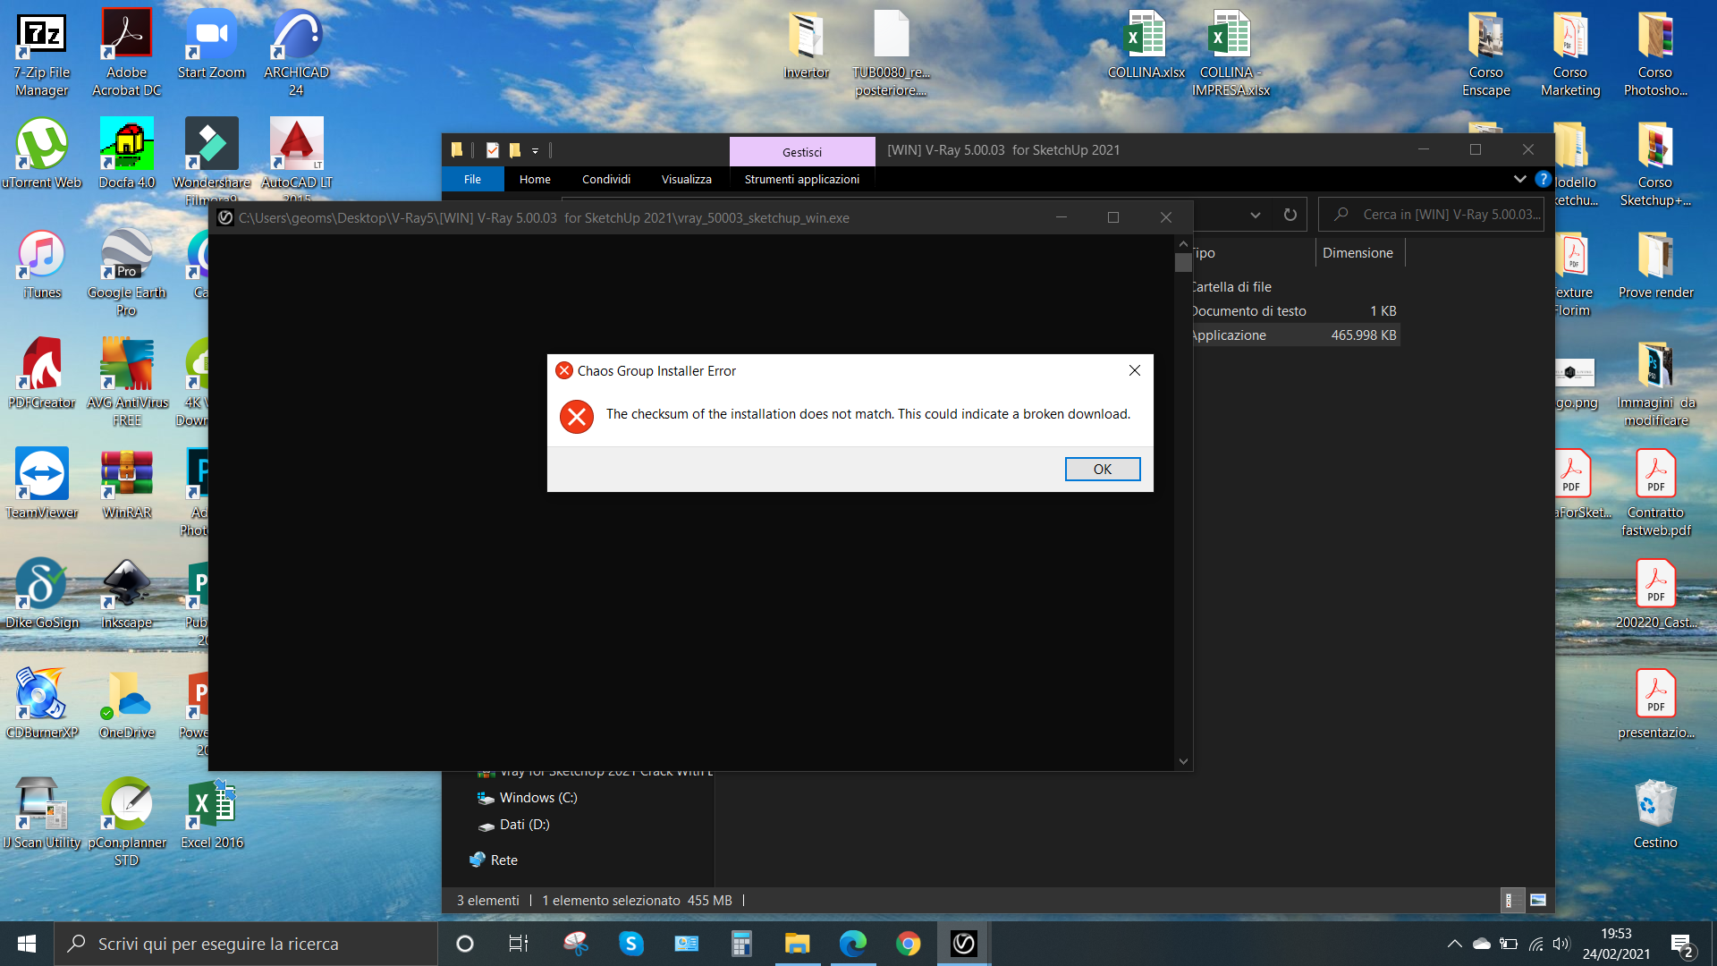Image resolution: width=1717 pixels, height=966 pixels.
Task: Select the WinRAR desktop icon
Action: [x=127, y=484]
